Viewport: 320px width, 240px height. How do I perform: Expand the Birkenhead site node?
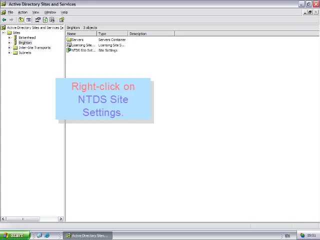(x=9, y=37)
